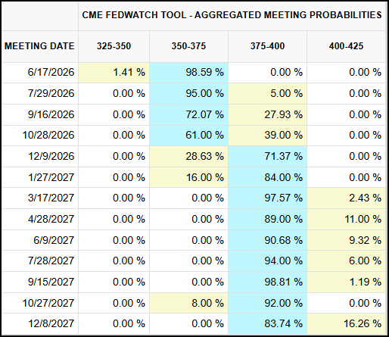
Task: Select the 350-375 column header
Action: (188, 46)
